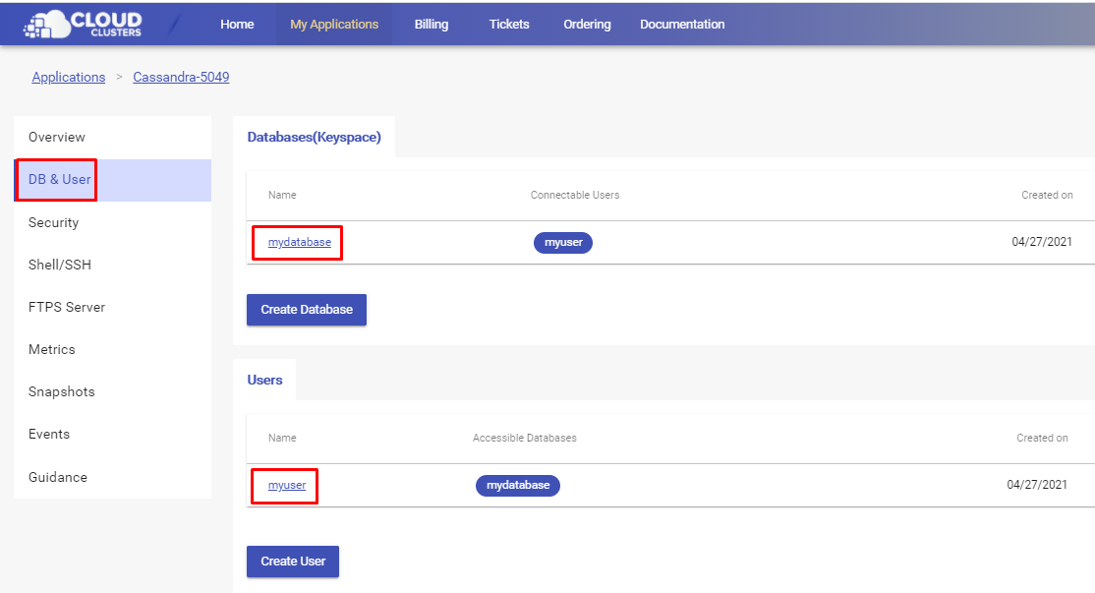This screenshot has height=593, width=1095.
Task: Open the Cassandra-5049 breadcrumb link
Action: click(x=181, y=77)
